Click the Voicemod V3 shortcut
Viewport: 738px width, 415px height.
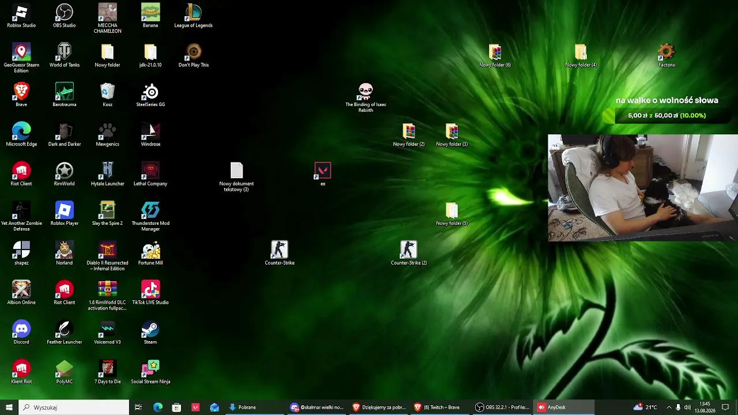click(x=107, y=333)
